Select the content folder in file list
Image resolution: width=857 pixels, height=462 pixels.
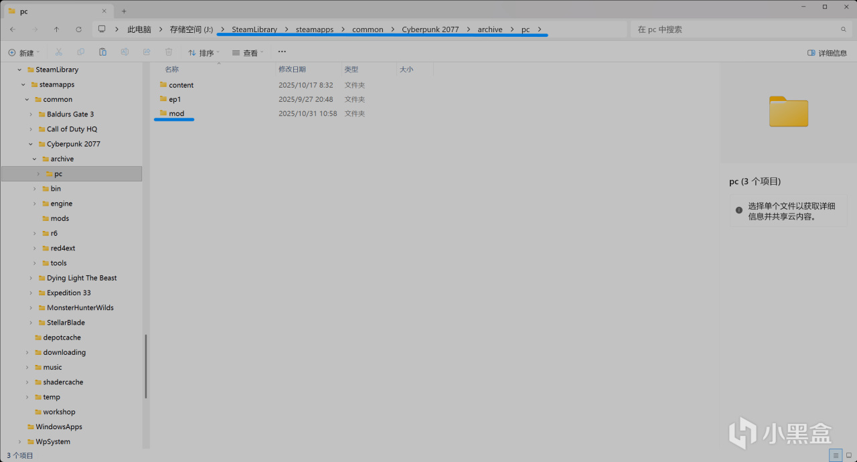coord(181,85)
